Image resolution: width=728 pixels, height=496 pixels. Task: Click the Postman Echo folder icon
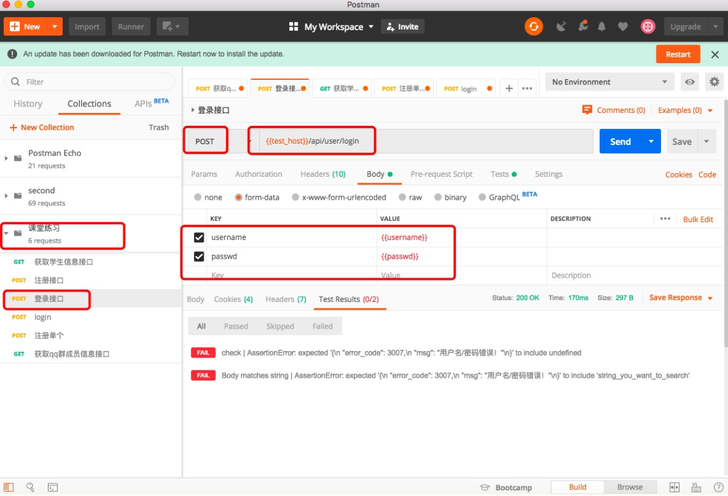coord(18,158)
